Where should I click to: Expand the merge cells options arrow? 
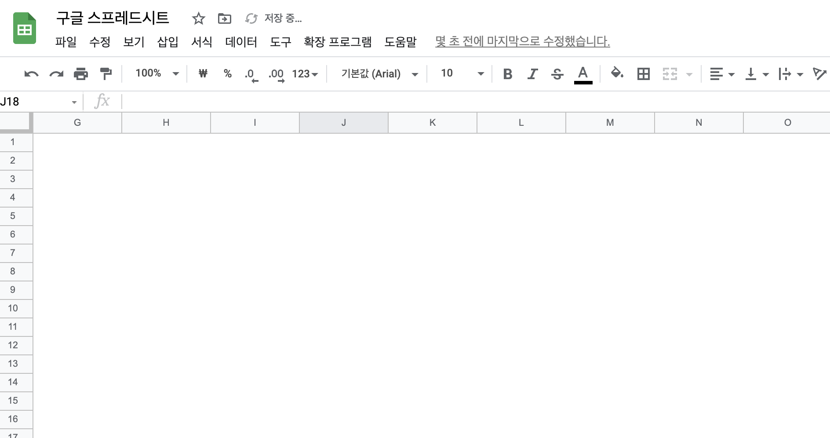point(689,74)
